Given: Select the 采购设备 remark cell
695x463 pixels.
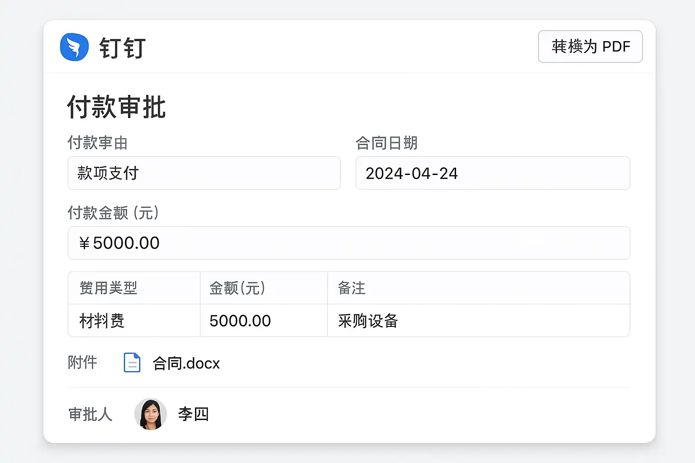Looking at the screenshot, I should point(368,321).
